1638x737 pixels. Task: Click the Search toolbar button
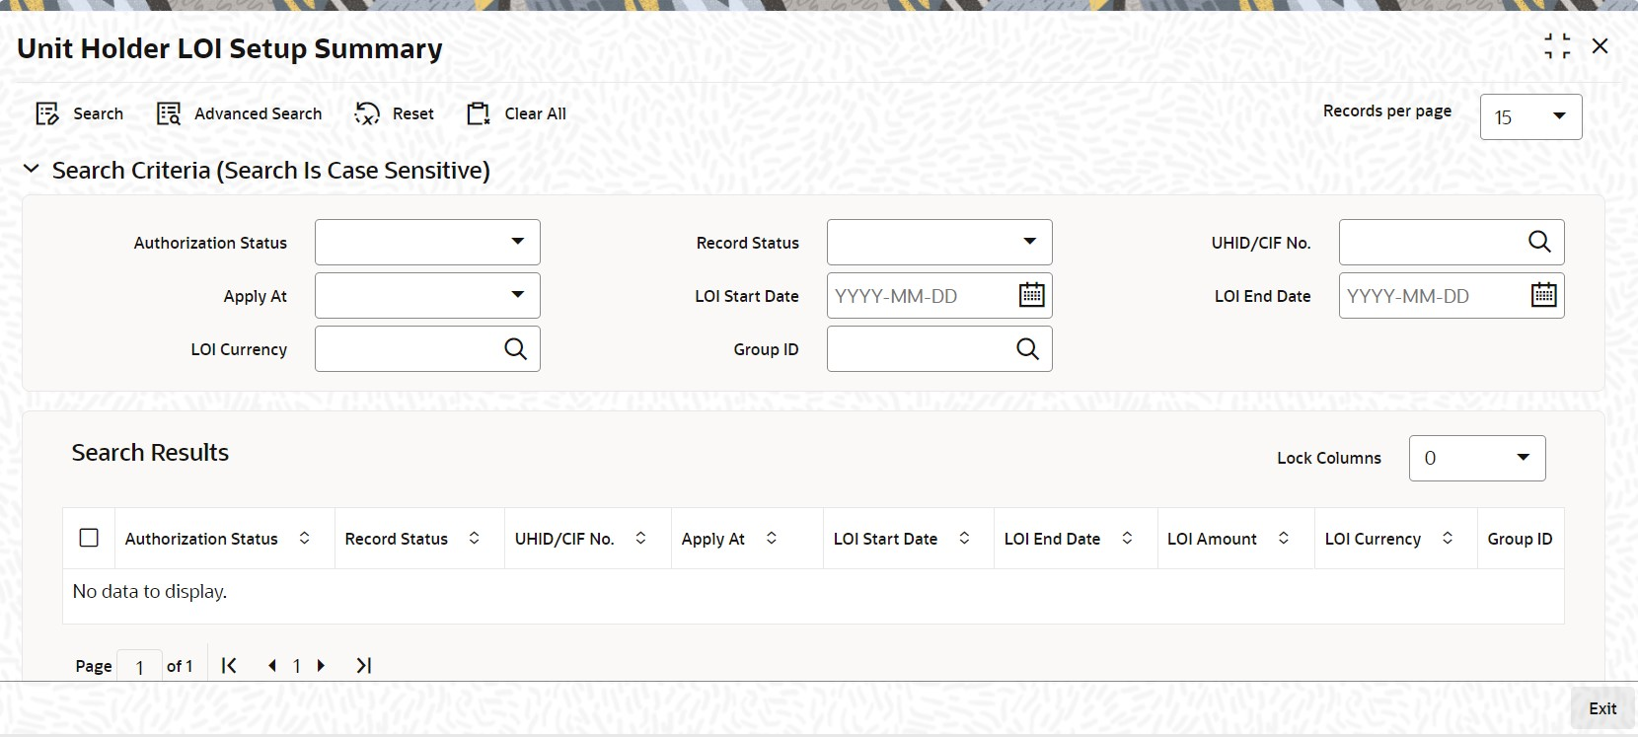79,113
